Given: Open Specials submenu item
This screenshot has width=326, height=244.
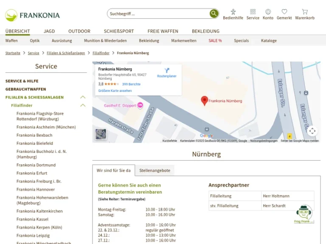Looking at the screenshot, I should pyautogui.click(x=242, y=41).
